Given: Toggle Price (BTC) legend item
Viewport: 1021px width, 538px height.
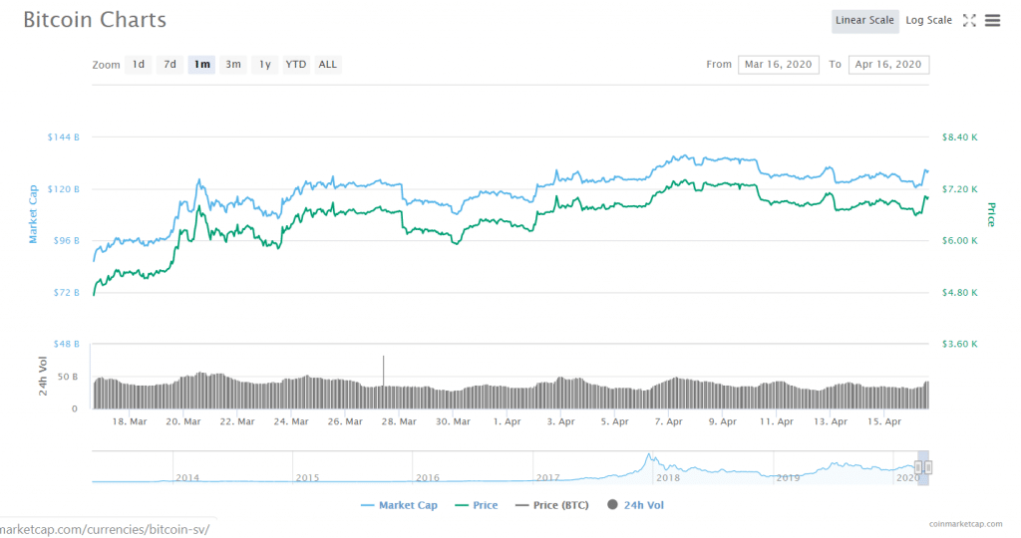Looking at the screenshot, I should pyautogui.click(x=550, y=505).
